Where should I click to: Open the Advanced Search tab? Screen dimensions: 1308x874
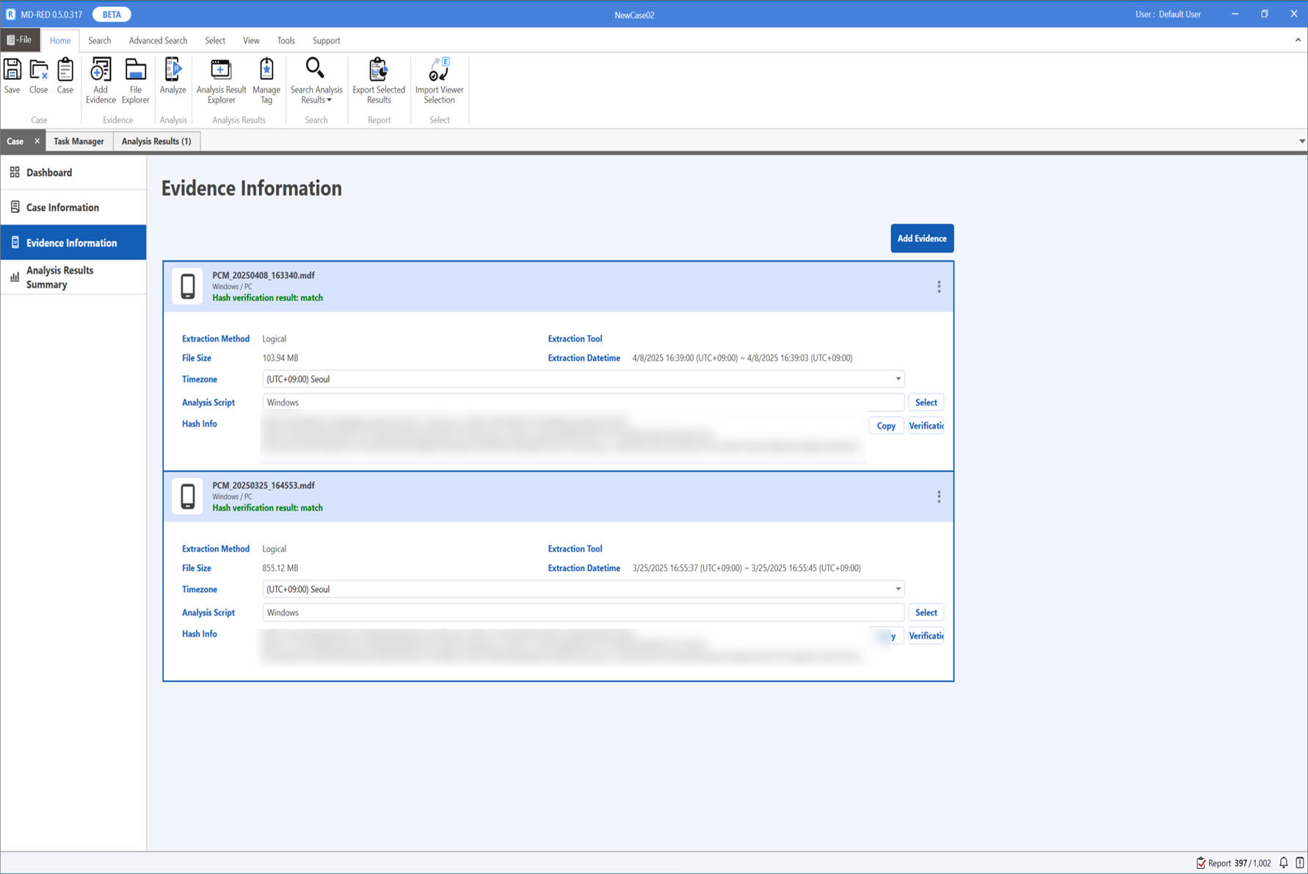coord(158,40)
